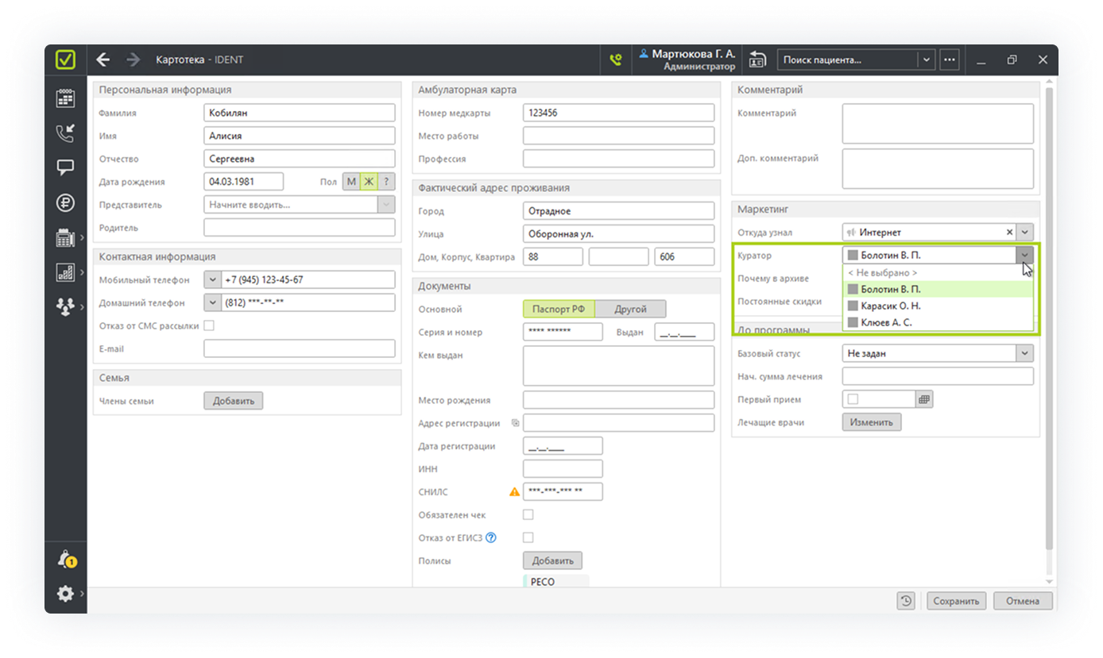Open settings gear in sidebar
Viewport: 1103px width, 658px height.
click(65, 594)
